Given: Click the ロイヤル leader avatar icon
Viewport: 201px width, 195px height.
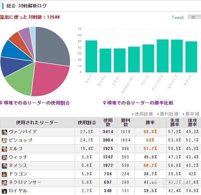Looking at the screenshot, I should [4, 191].
